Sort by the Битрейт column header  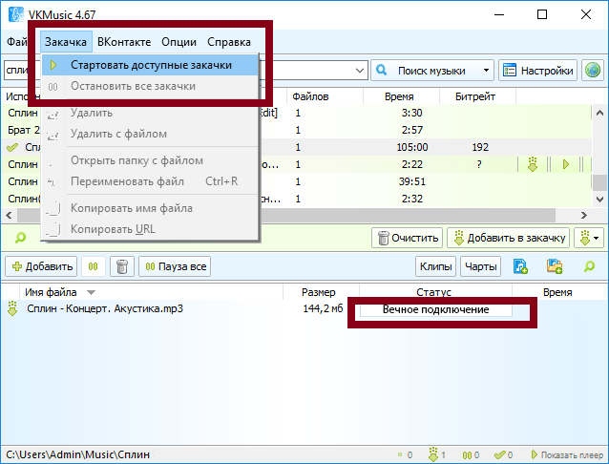(477, 96)
